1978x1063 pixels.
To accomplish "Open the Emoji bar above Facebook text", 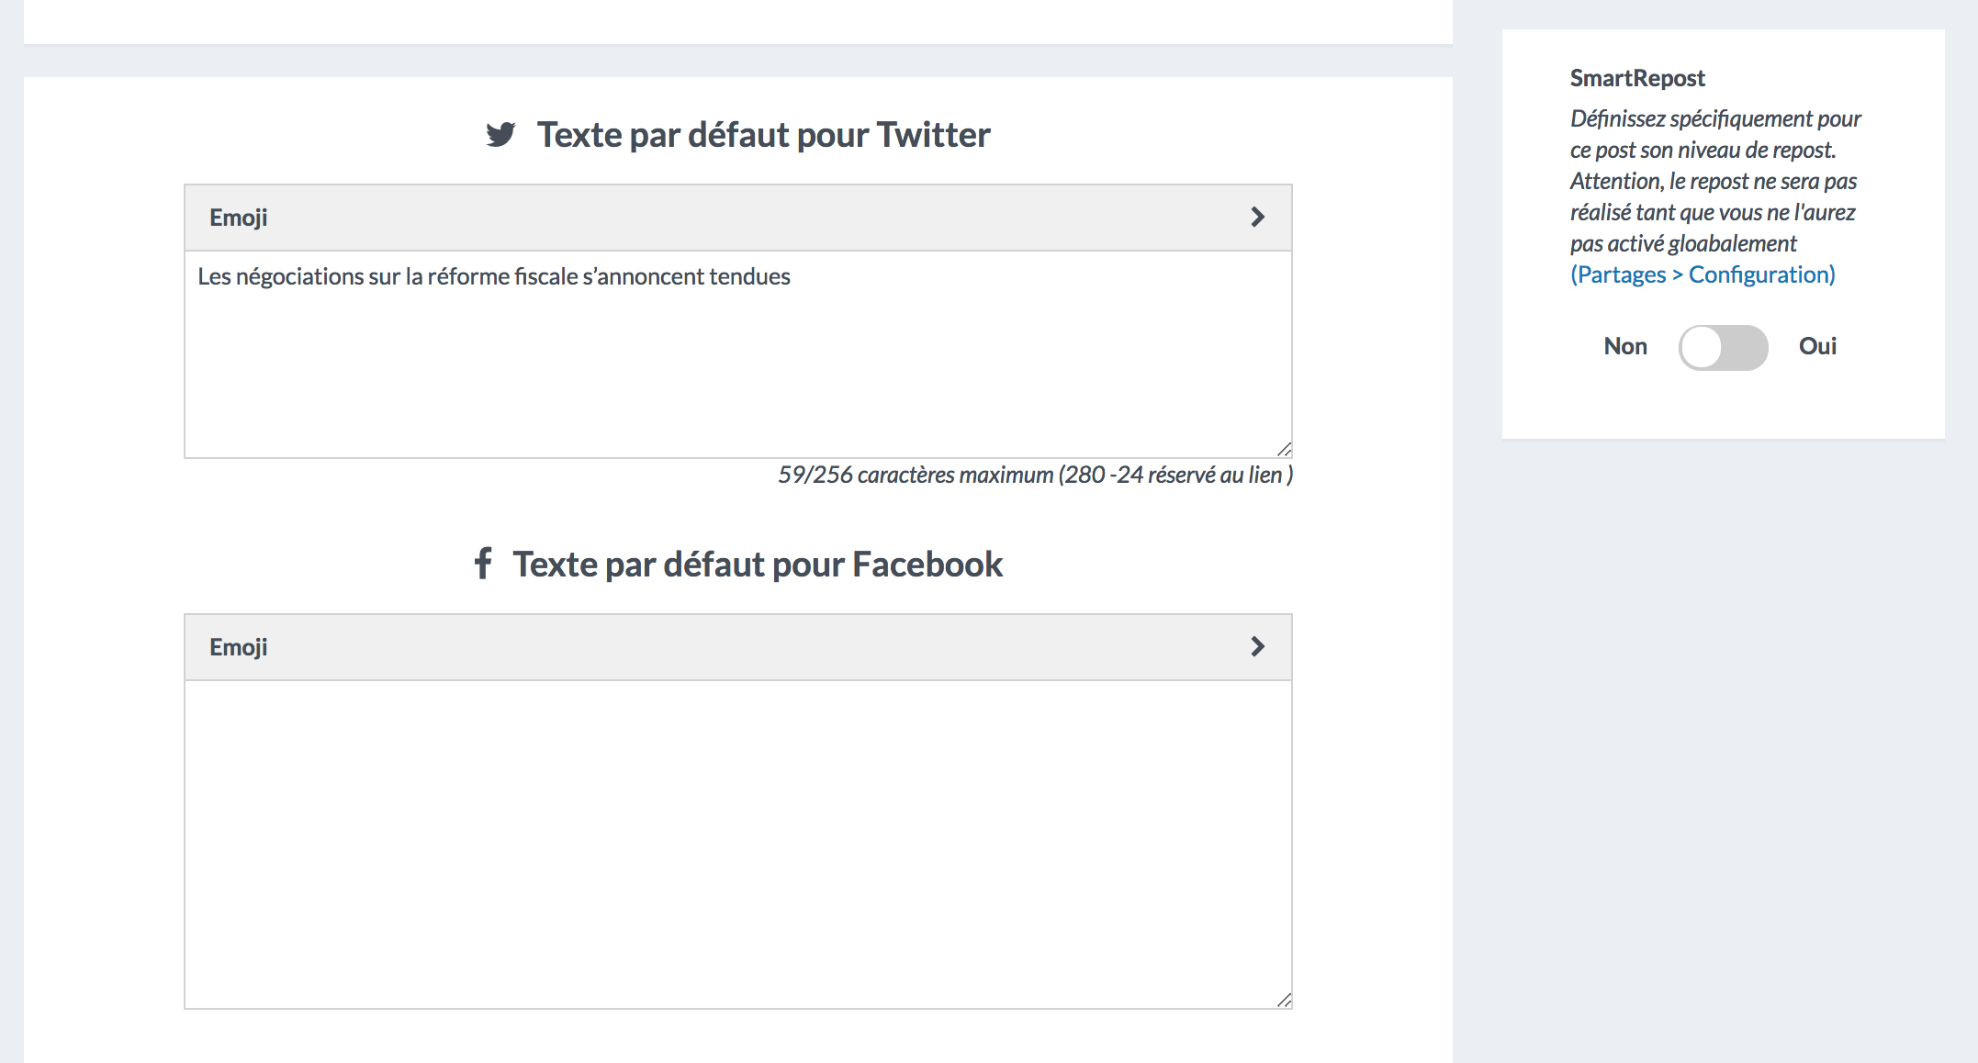I will tap(737, 647).
